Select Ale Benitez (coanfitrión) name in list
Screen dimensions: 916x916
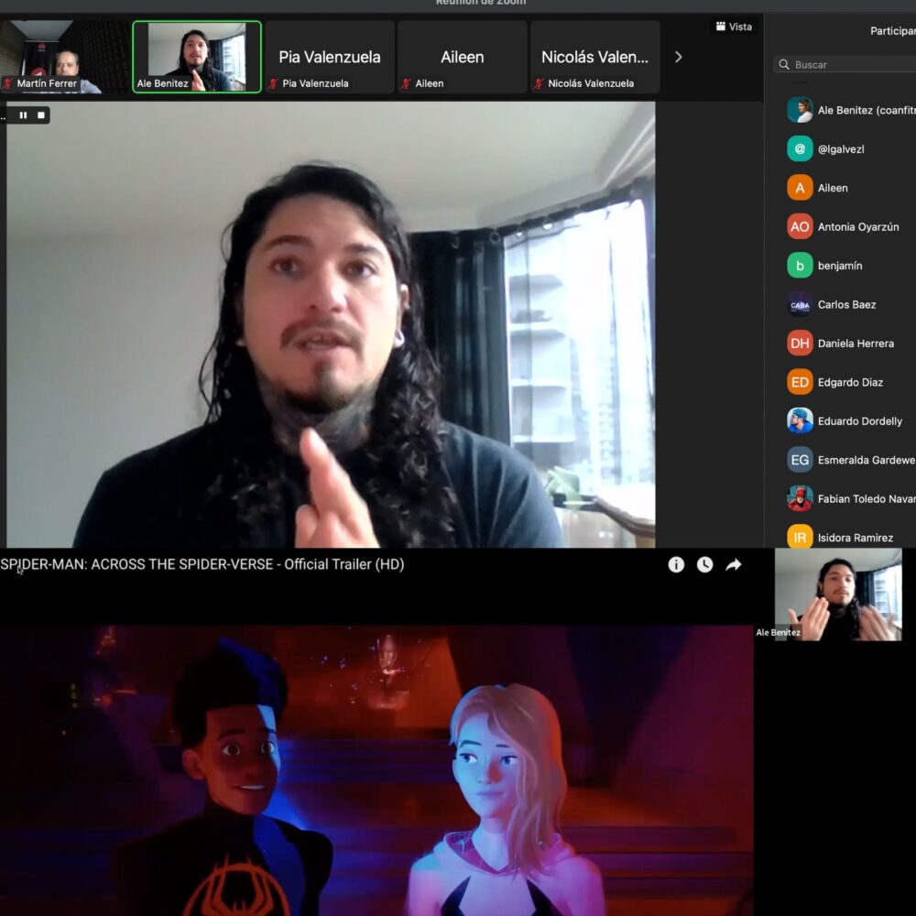point(867,110)
